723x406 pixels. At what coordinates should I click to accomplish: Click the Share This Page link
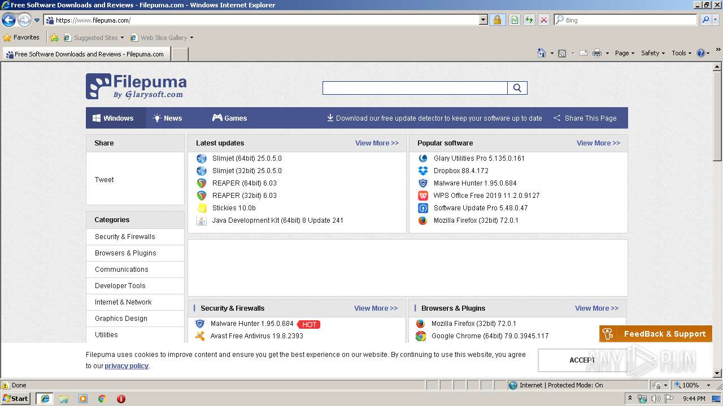pos(585,118)
